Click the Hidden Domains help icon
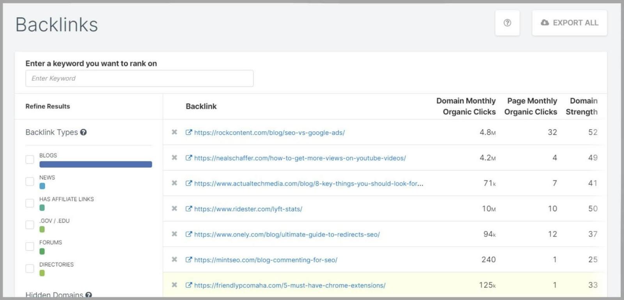This screenshot has width=624, height=300. pos(89,295)
